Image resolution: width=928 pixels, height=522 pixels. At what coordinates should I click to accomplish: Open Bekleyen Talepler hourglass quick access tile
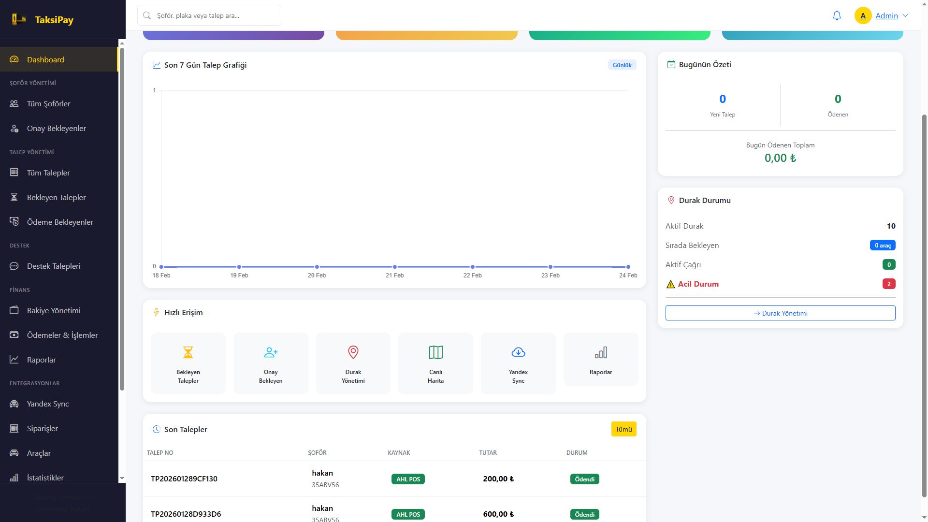click(188, 363)
